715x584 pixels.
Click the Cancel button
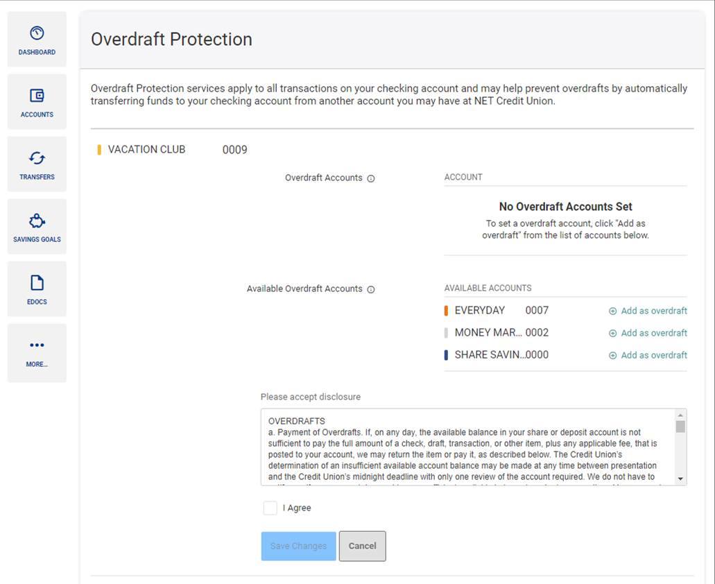coord(362,546)
